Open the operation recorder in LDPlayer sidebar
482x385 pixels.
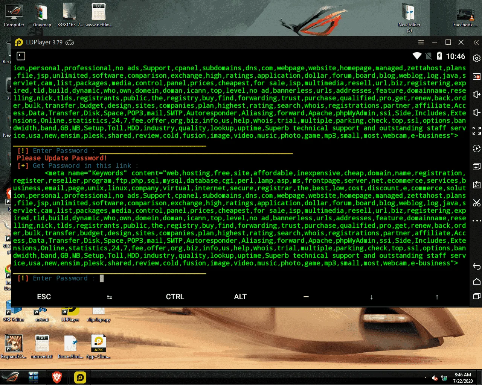pyautogui.click(x=476, y=149)
